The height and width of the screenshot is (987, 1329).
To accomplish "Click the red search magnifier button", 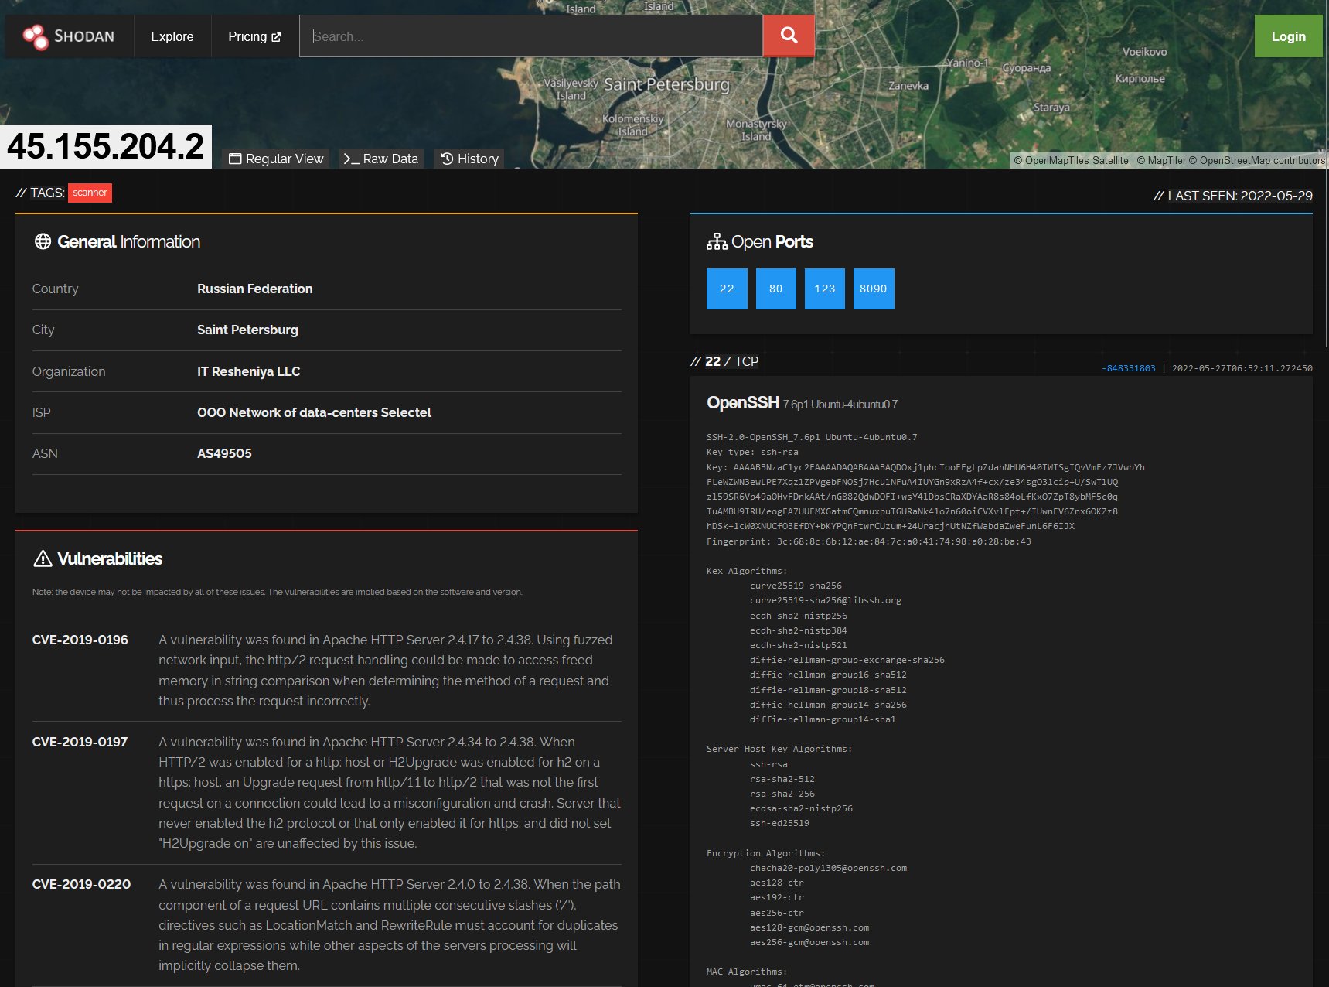I will coord(789,36).
